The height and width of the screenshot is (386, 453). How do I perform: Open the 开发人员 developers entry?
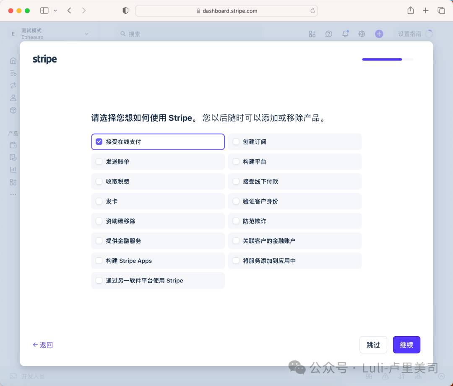(x=27, y=376)
